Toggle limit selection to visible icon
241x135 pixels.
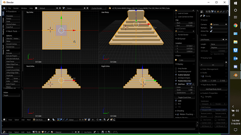89,120
